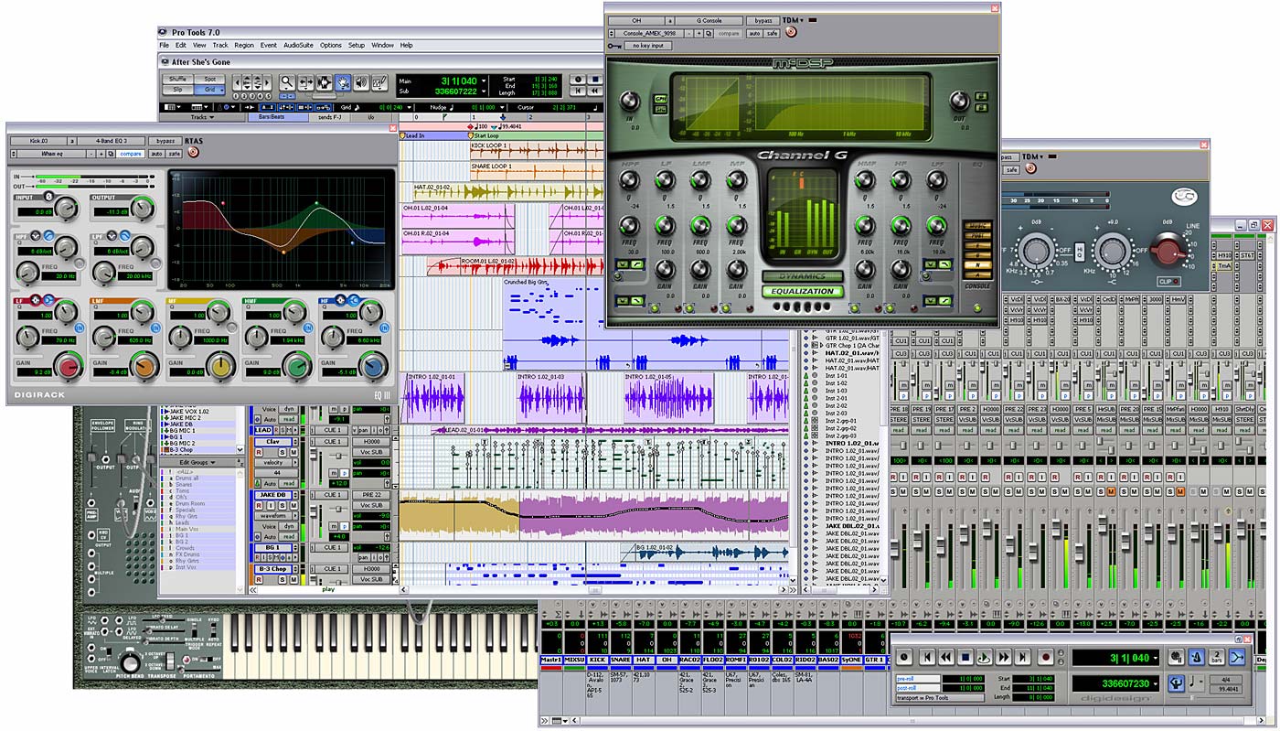Viewport: 1280px width, 731px height.
Task: Select the Grabber hand tool
Action: pos(343,81)
